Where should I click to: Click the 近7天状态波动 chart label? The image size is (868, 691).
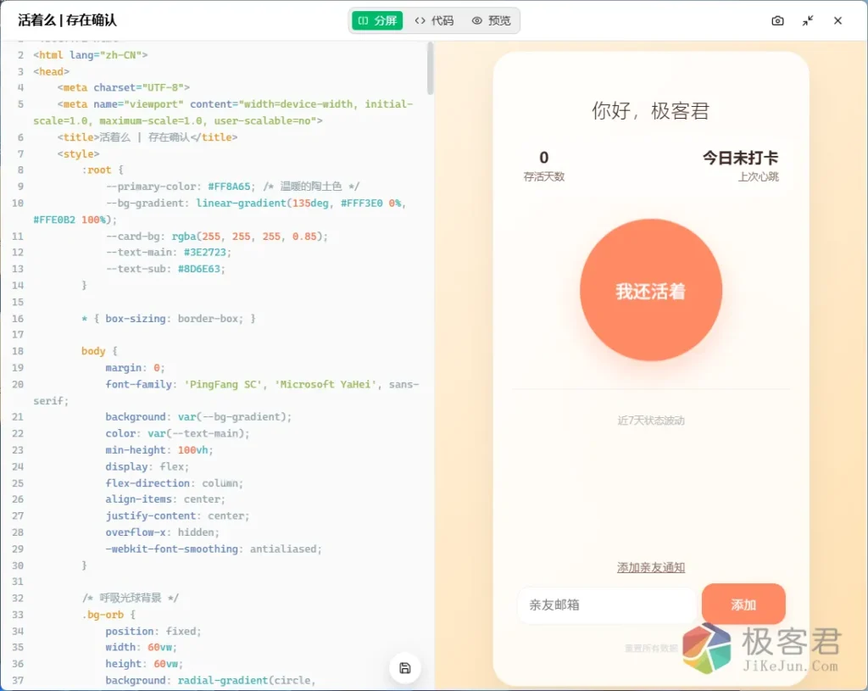pos(651,421)
